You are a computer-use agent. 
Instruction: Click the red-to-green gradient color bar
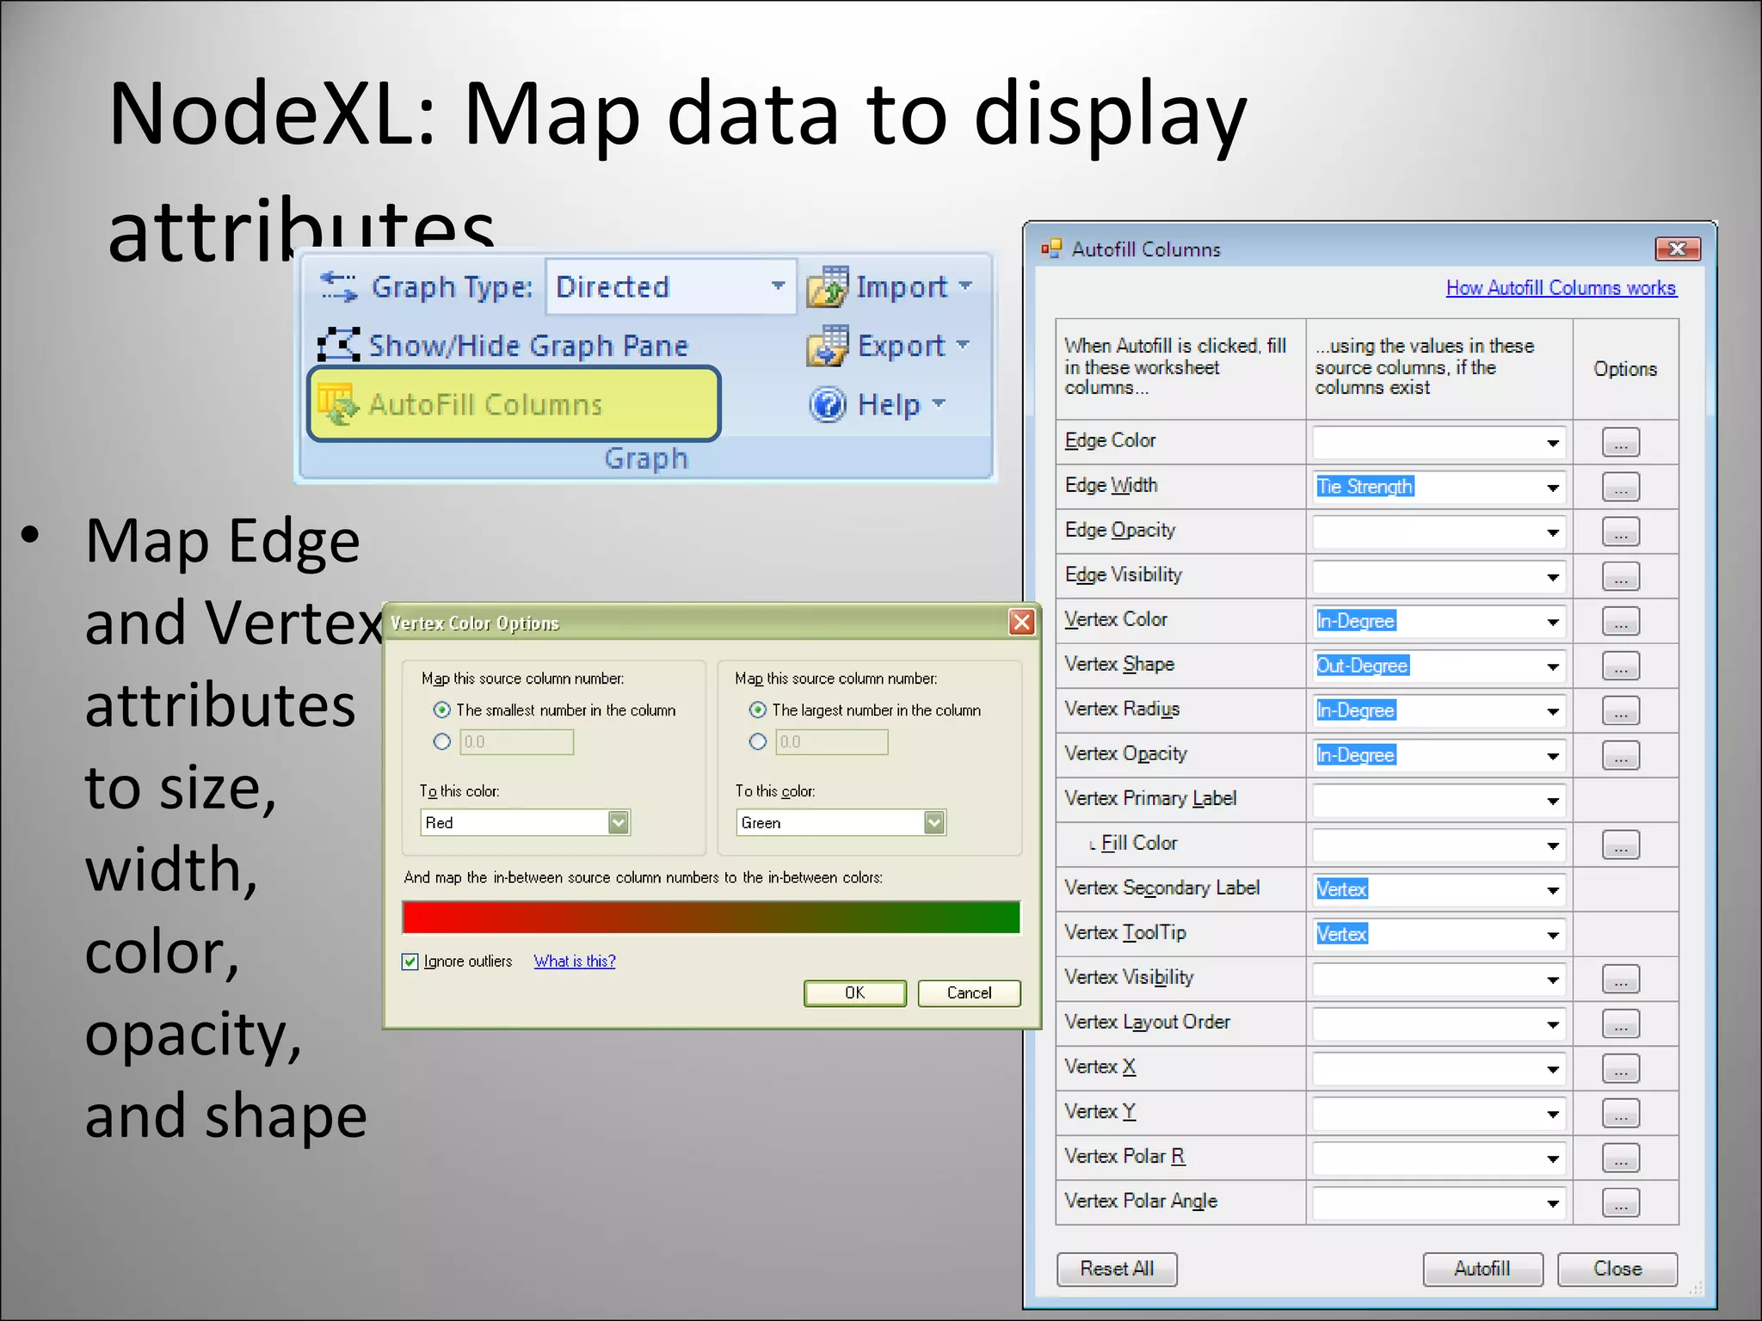711,917
